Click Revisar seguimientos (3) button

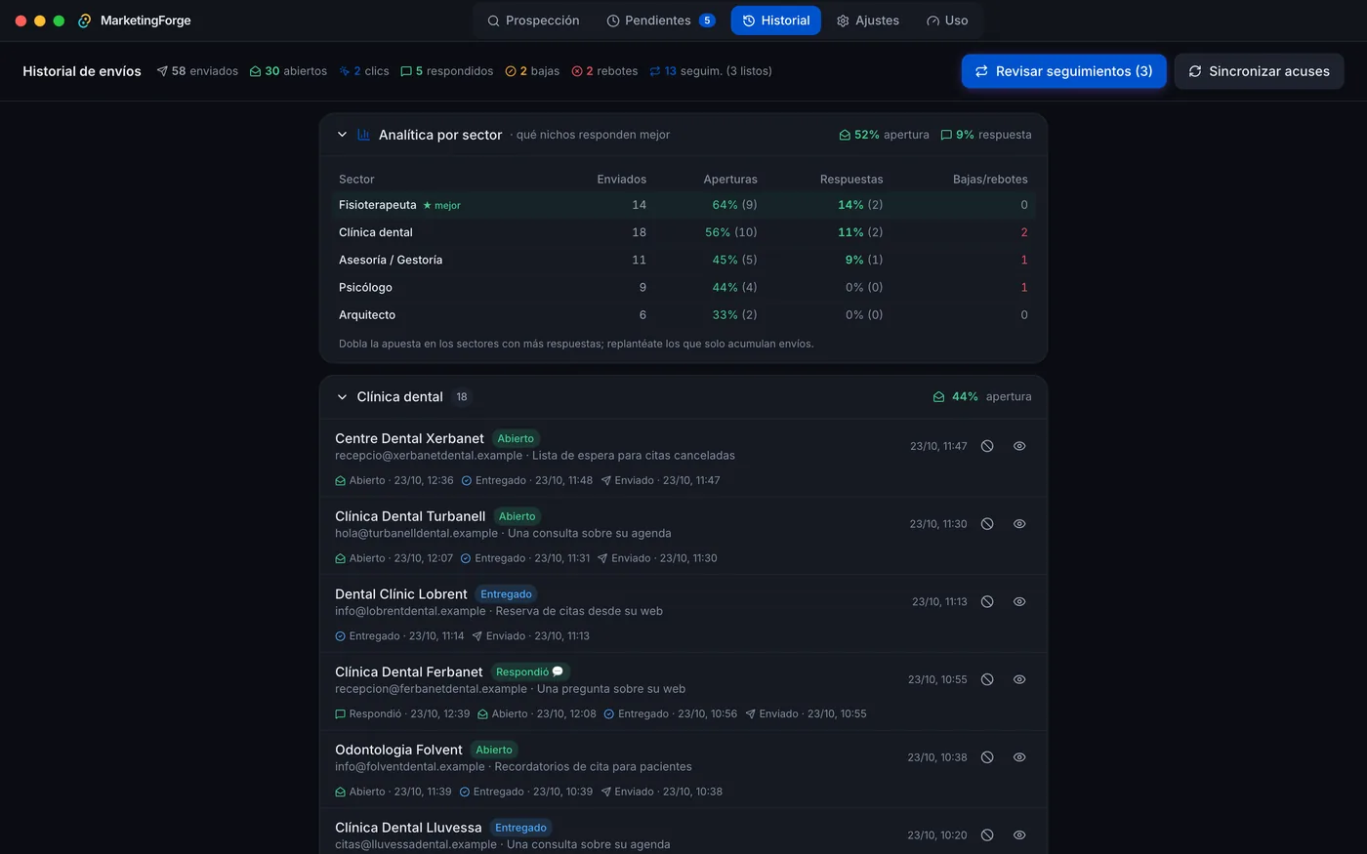1063,71
